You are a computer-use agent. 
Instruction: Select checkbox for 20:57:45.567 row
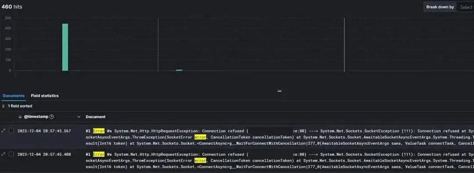pyautogui.click(x=11, y=131)
